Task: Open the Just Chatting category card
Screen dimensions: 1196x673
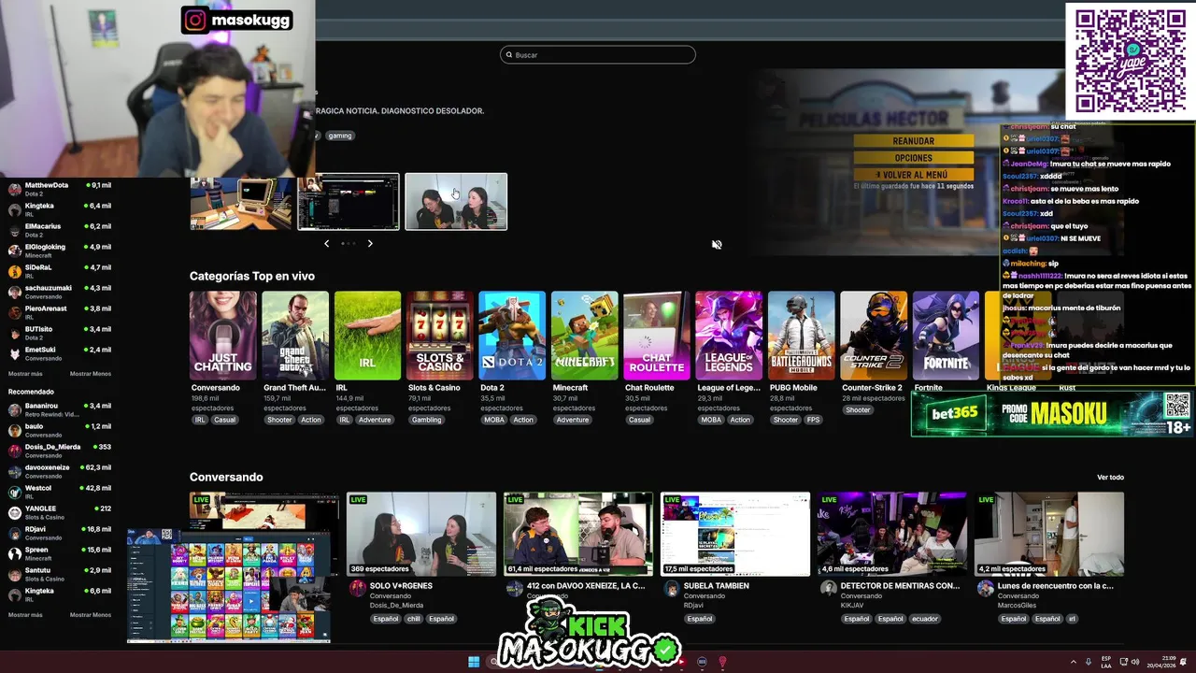Action: click(x=222, y=336)
